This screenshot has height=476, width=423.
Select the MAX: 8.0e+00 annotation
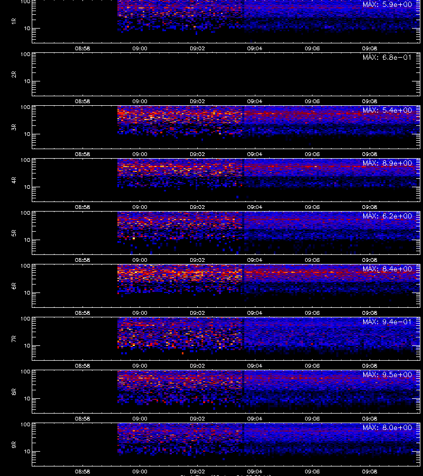coord(387,427)
